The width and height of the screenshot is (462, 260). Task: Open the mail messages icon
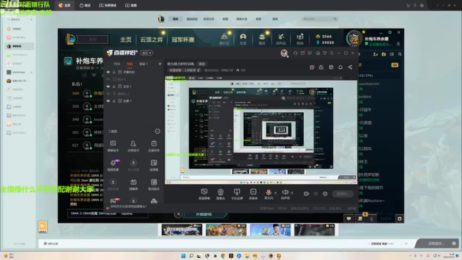click(303, 53)
